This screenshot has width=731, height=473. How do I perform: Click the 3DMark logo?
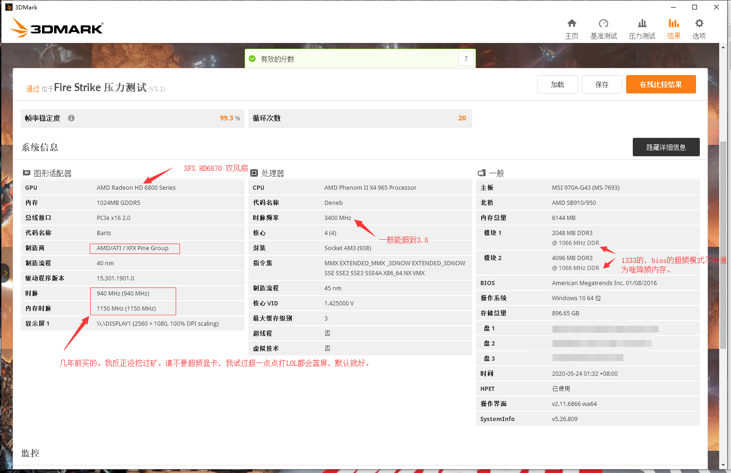pyautogui.click(x=57, y=27)
